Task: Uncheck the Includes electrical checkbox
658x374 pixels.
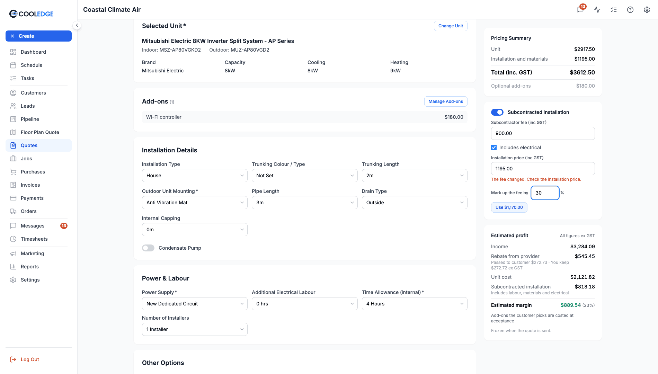Action: pos(494,148)
